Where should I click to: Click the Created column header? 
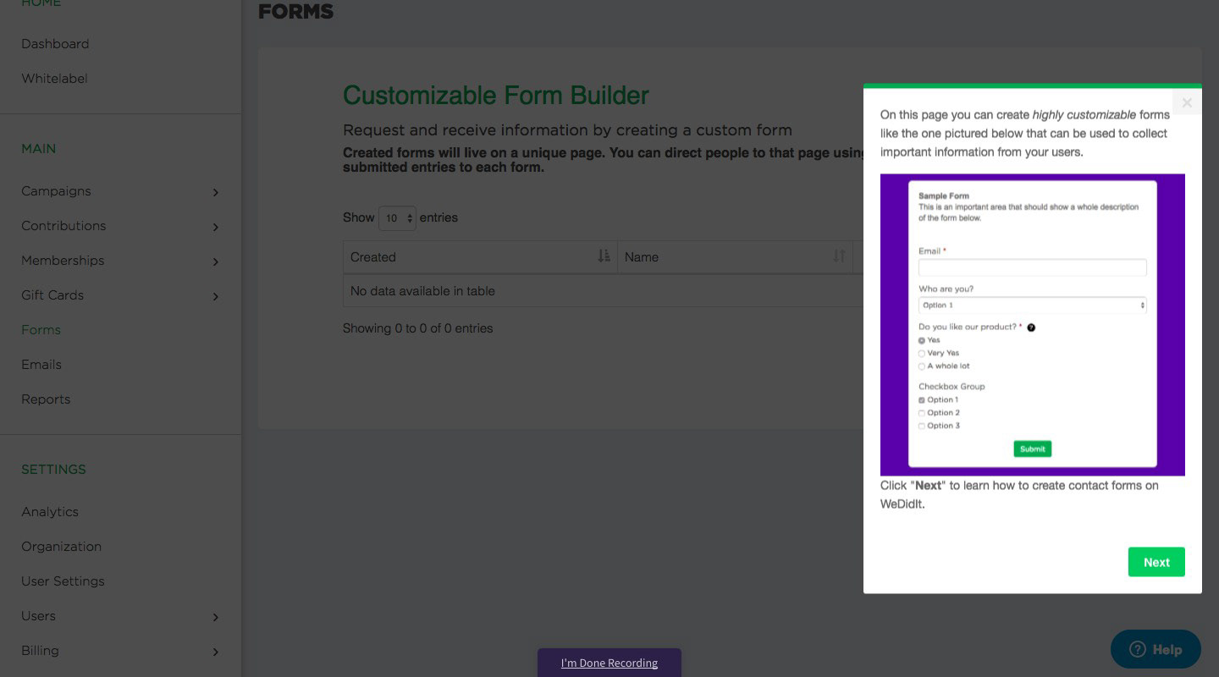tap(480, 257)
